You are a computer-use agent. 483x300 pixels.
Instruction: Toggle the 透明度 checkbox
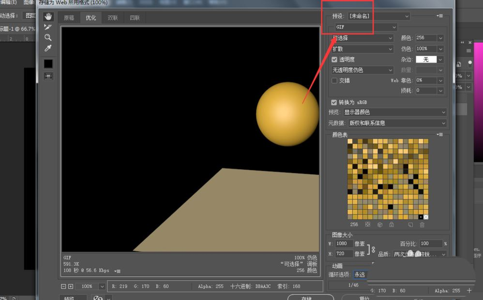(334, 59)
